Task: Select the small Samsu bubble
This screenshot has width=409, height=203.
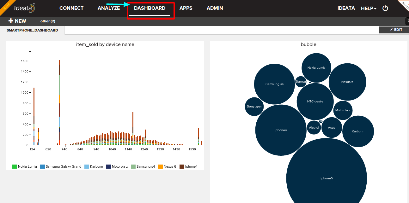Action: click(301, 82)
